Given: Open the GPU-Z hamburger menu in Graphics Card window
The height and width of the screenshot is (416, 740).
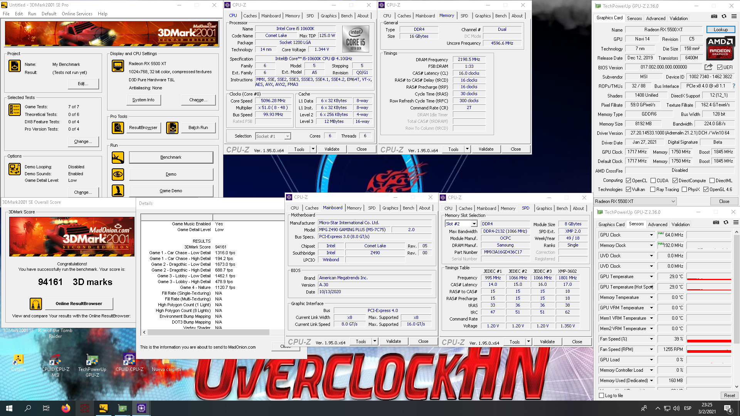Looking at the screenshot, I should (734, 17).
